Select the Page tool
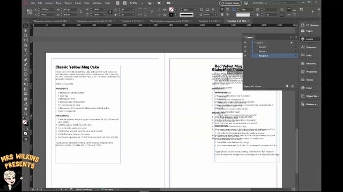Viewport: 343px width, 192px height. (x=26, y=35)
